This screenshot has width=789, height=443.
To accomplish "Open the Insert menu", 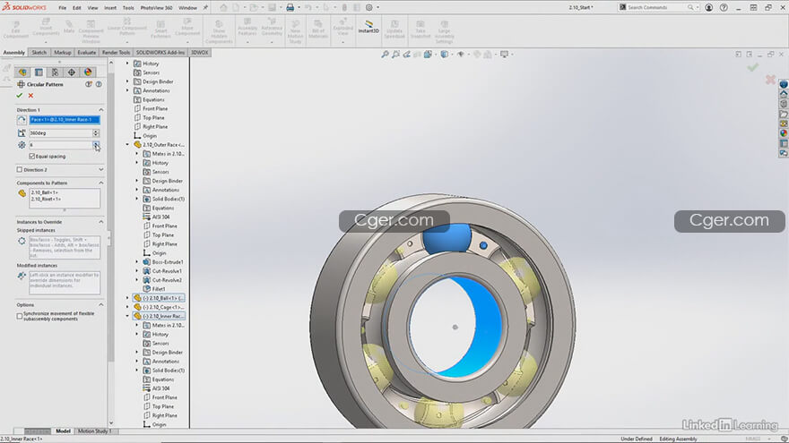I will click(110, 8).
